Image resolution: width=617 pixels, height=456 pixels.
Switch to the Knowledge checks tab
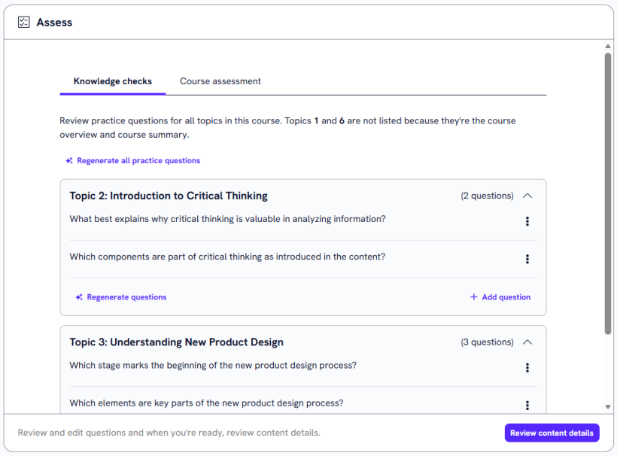click(x=113, y=81)
